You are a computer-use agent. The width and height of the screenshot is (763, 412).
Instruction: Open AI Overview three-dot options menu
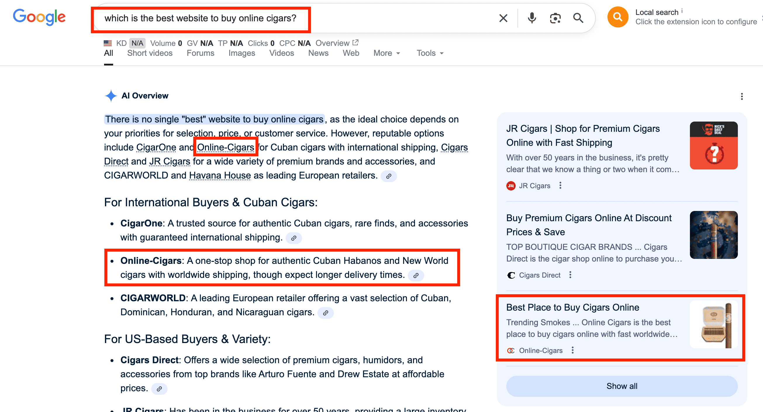coord(742,96)
